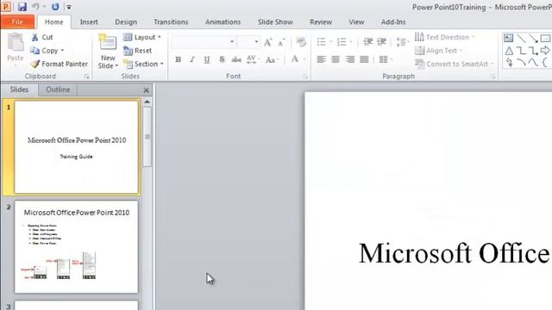
Task: Select slide 1 thumbnail Training Guide
Action: (x=77, y=147)
